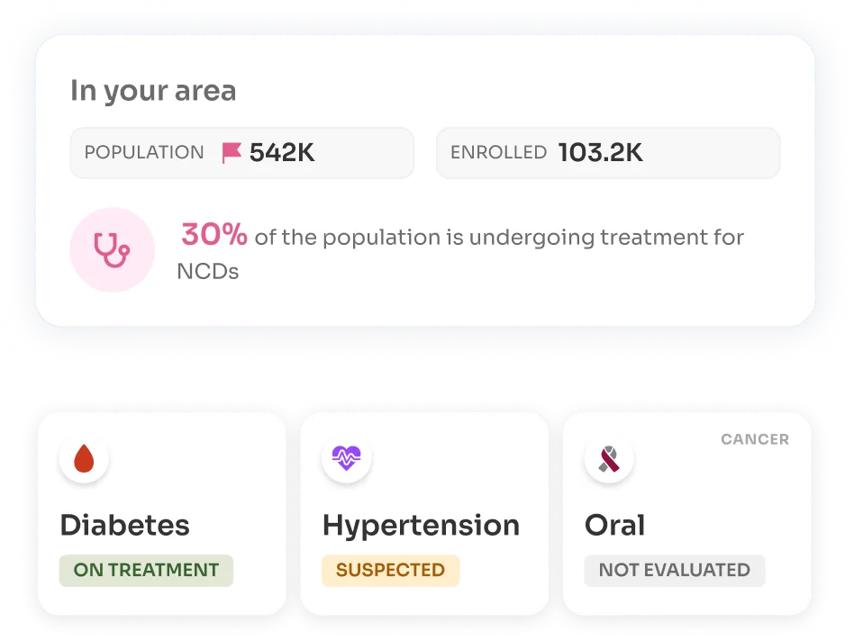Select the NOT EVALUATED status badge

(x=674, y=571)
